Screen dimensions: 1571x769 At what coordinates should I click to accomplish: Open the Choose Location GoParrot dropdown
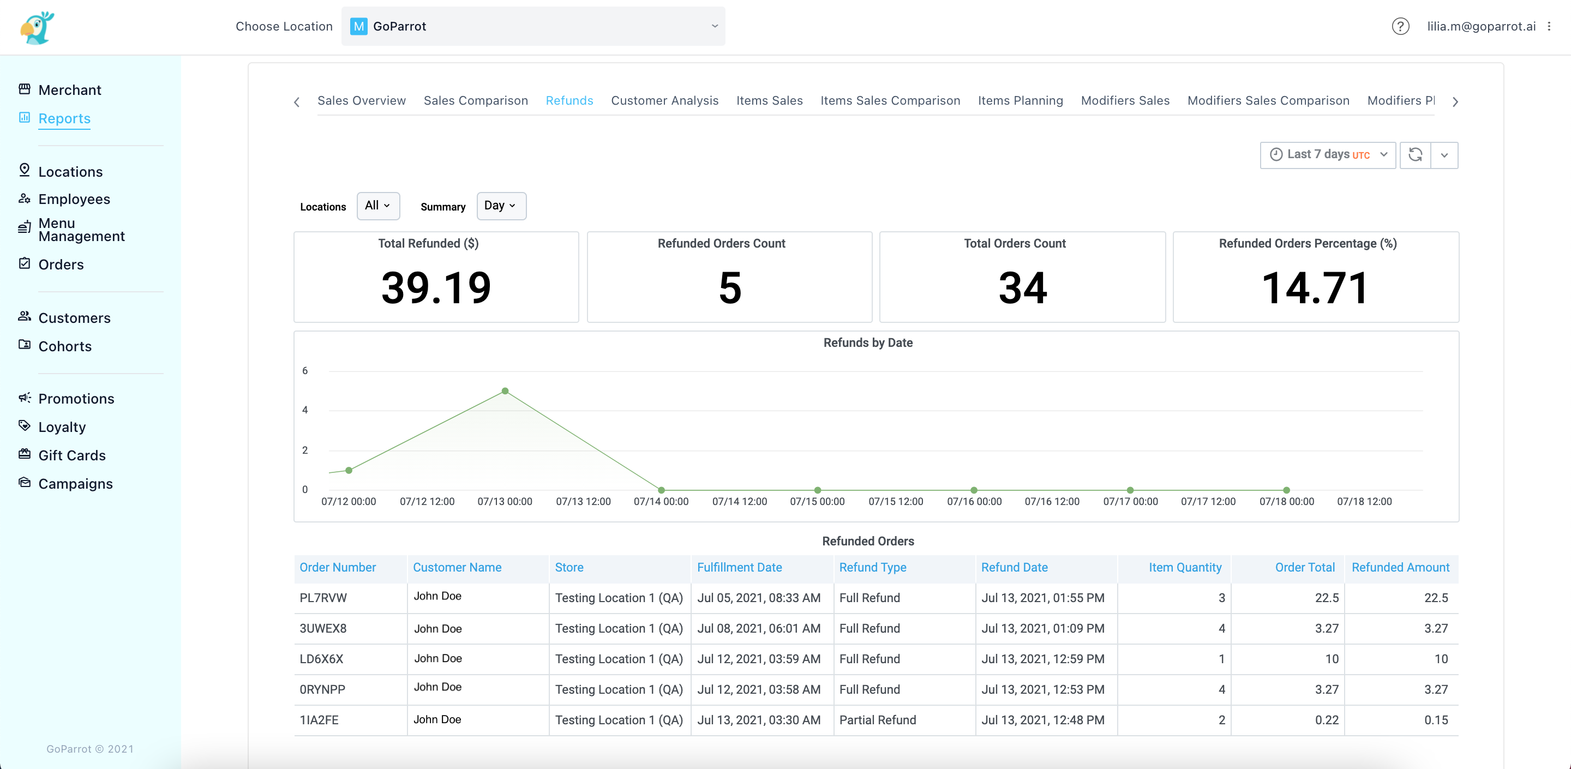533,26
